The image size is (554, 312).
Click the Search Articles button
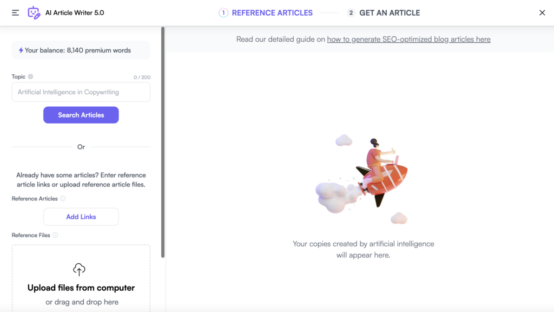pos(81,115)
